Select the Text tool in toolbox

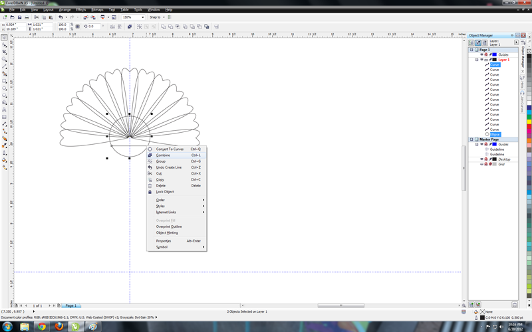coord(4,110)
